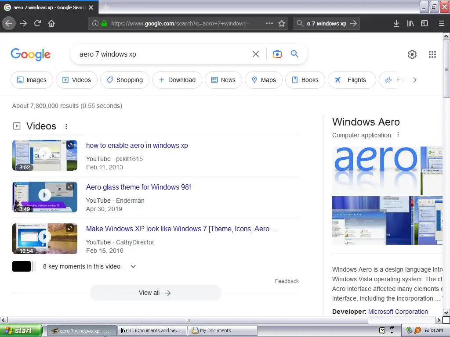
Task: Filter results by Maps
Action: click(x=264, y=80)
